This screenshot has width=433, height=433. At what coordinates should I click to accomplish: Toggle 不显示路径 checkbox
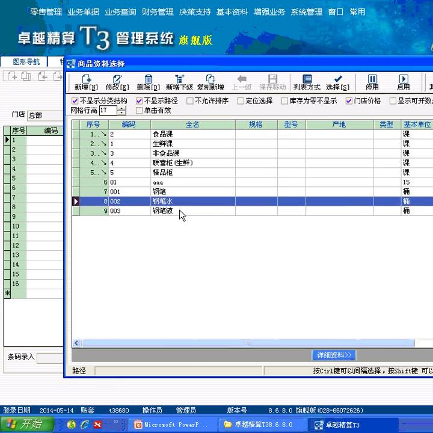point(139,101)
